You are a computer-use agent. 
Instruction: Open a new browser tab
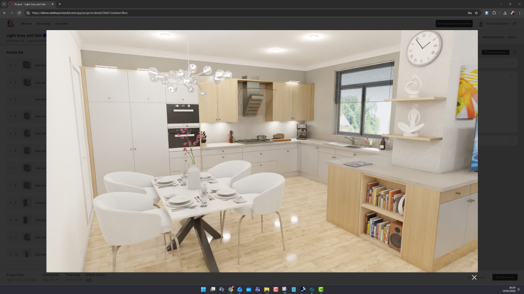click(x=59, y=4)
